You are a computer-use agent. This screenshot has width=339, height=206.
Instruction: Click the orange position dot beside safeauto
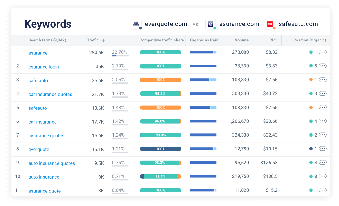310,108
